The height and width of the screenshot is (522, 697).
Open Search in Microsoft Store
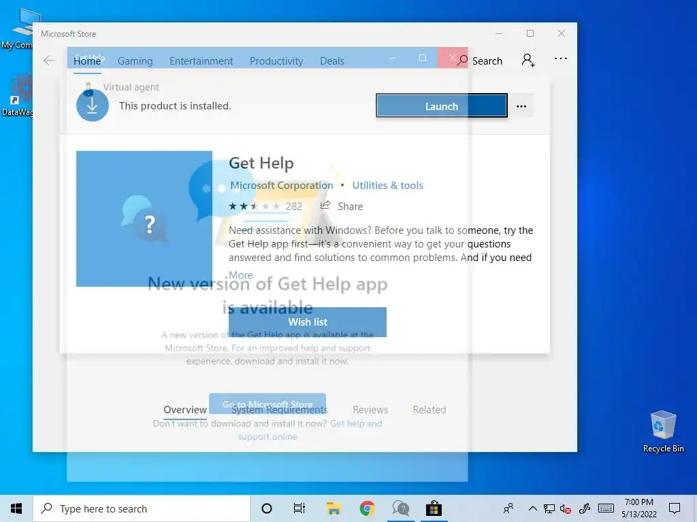480,60
